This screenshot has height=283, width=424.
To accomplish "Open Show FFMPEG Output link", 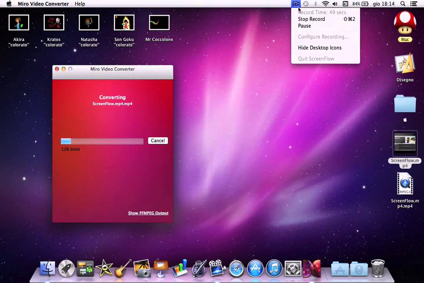I will pos(148,213).
